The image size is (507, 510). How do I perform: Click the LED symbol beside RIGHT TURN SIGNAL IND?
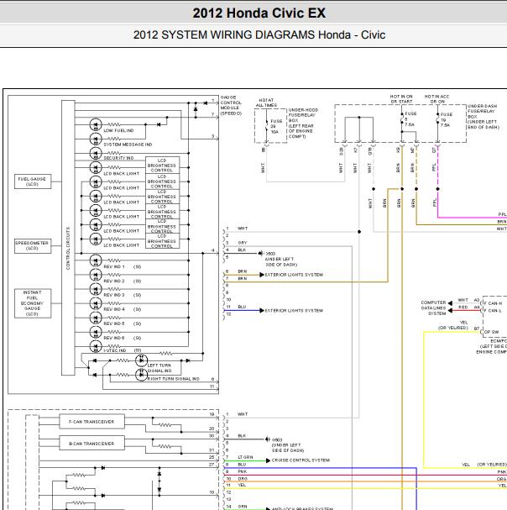[x=141, y=375]
